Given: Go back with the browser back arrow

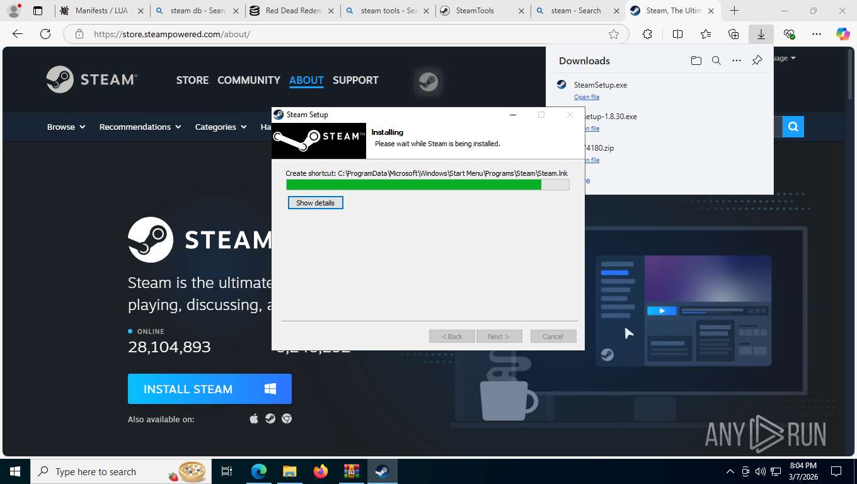Looking at the screenshot, I should point(18,34).
